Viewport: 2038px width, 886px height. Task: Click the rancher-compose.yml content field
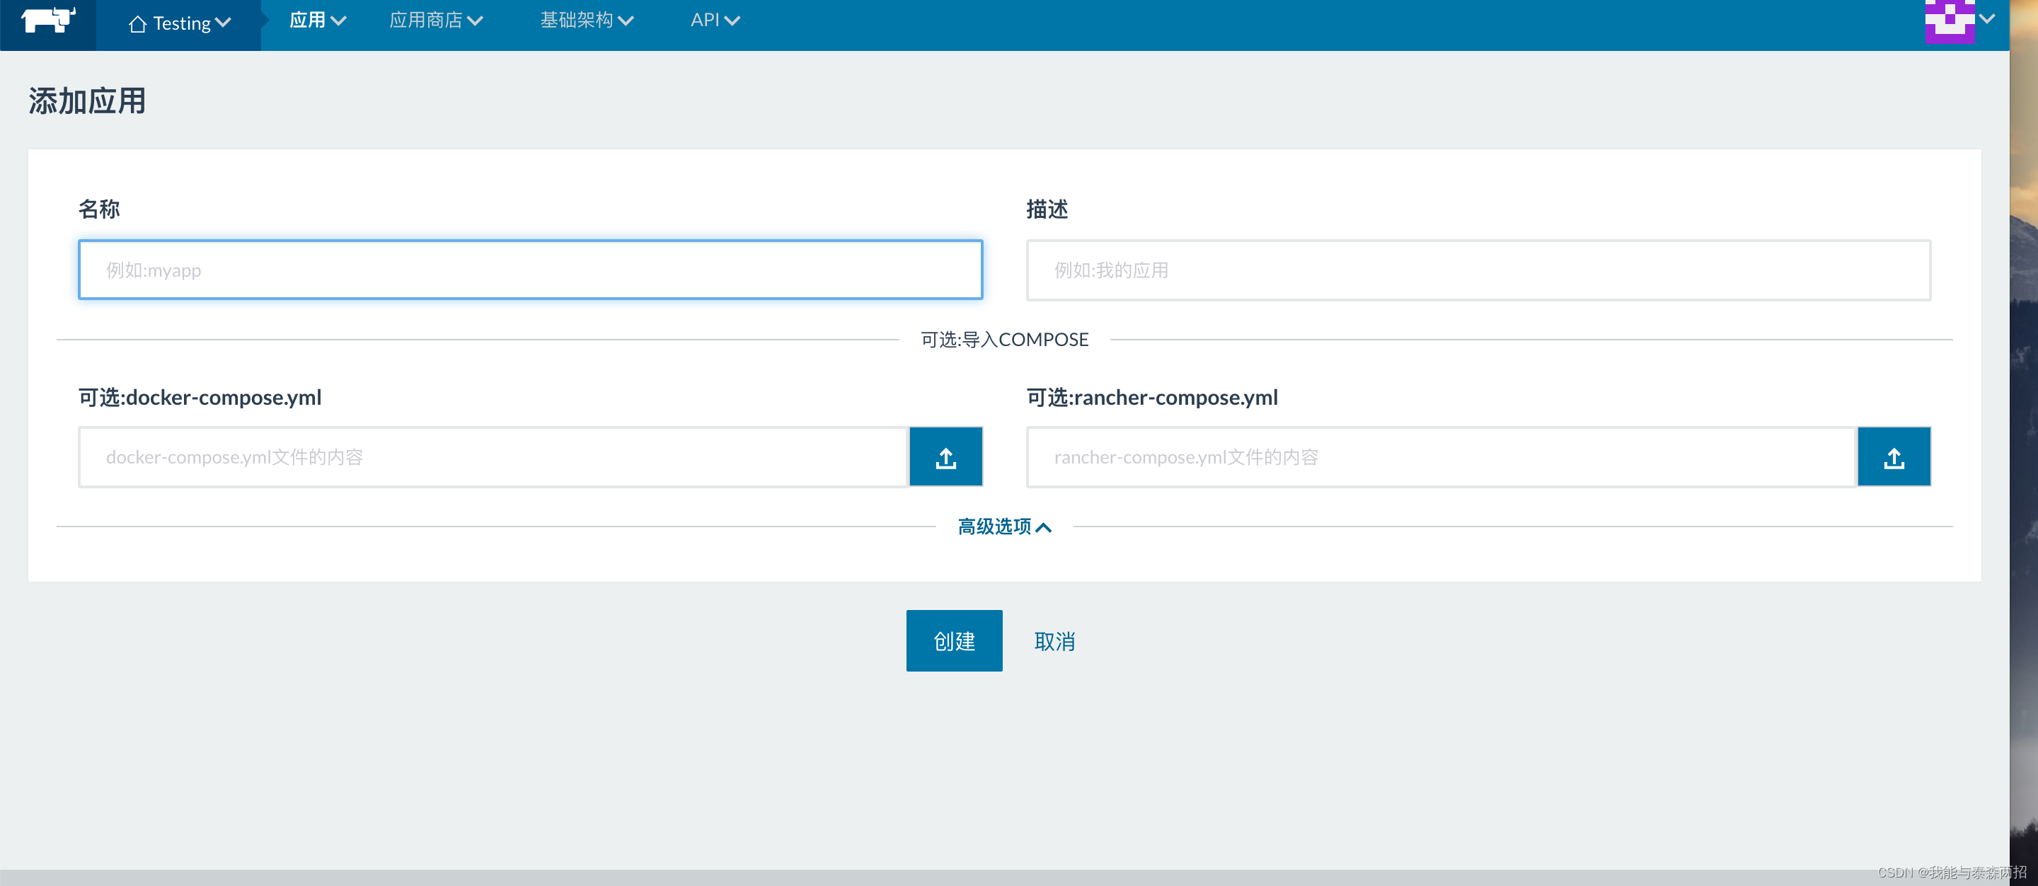1441,457
